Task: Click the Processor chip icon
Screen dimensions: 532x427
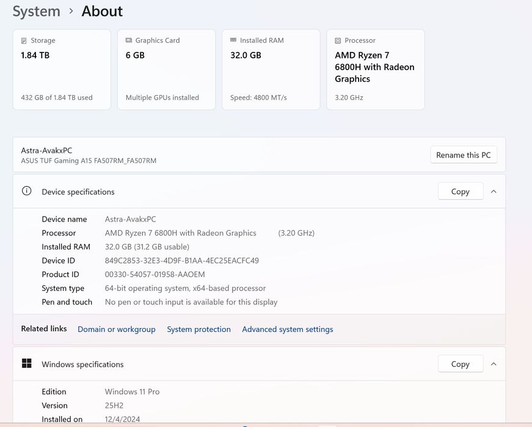Action: click(338, 41)
